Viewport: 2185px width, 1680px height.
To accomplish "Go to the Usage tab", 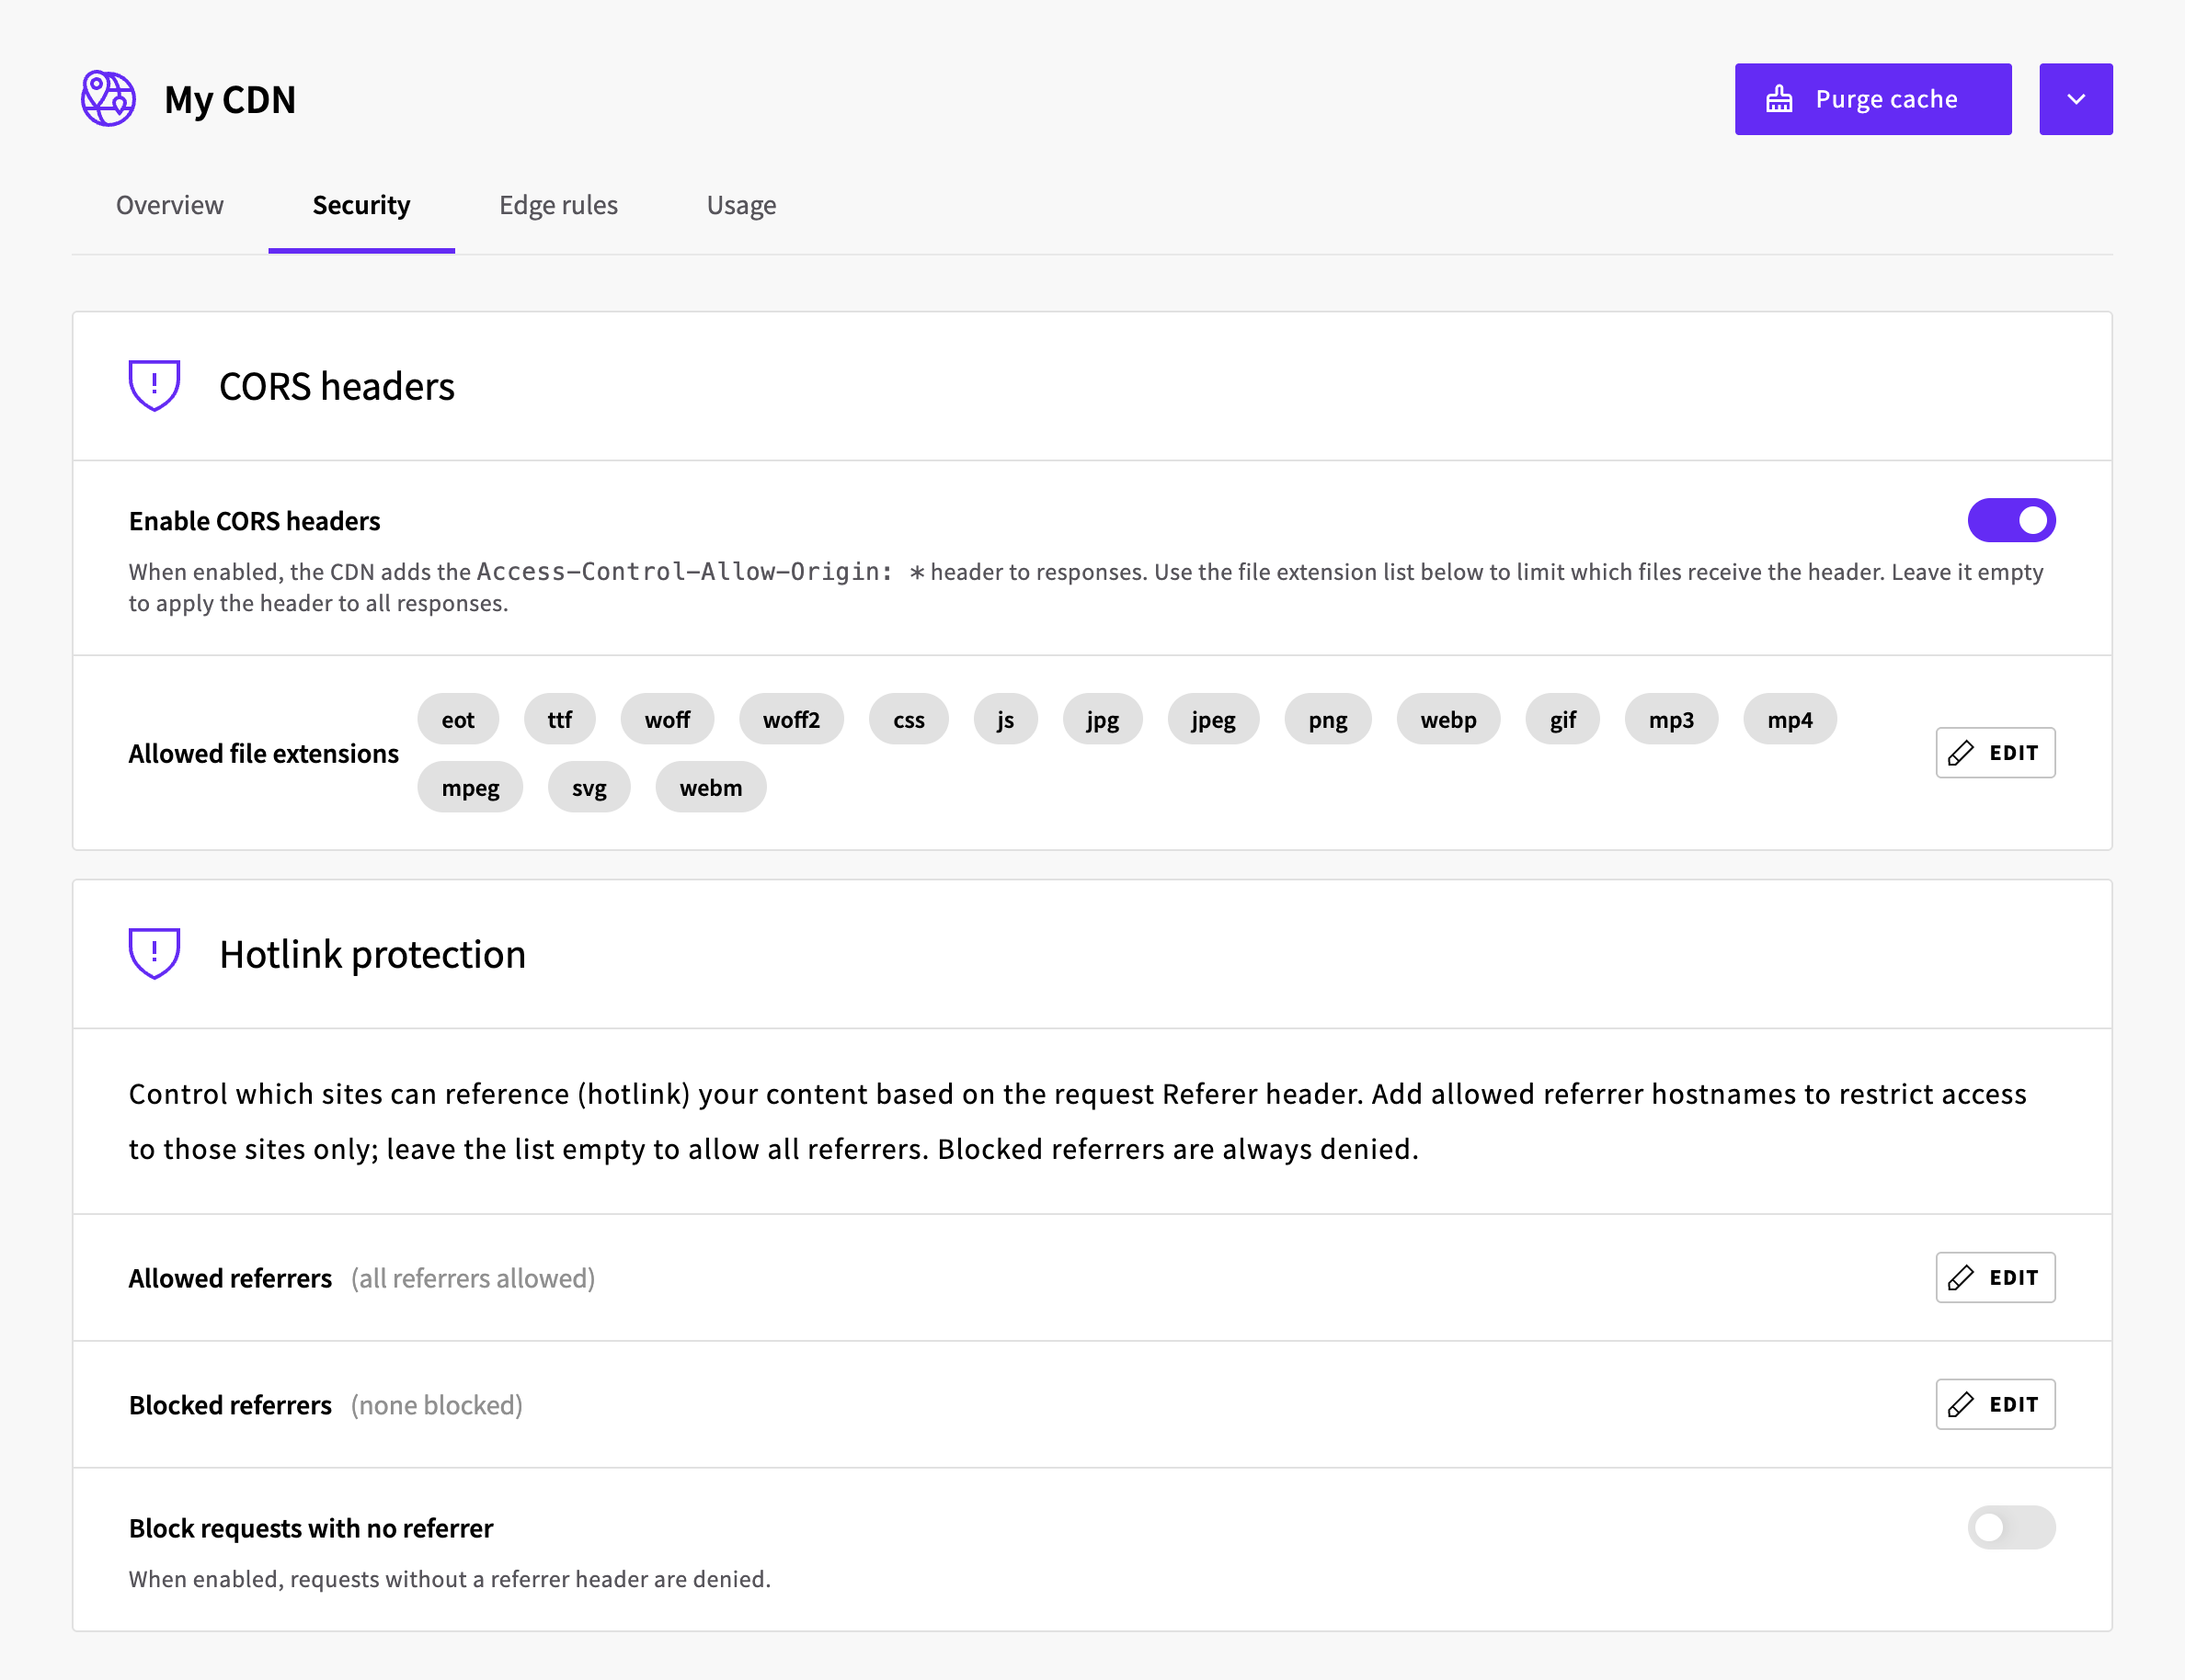I will point(741,205).
